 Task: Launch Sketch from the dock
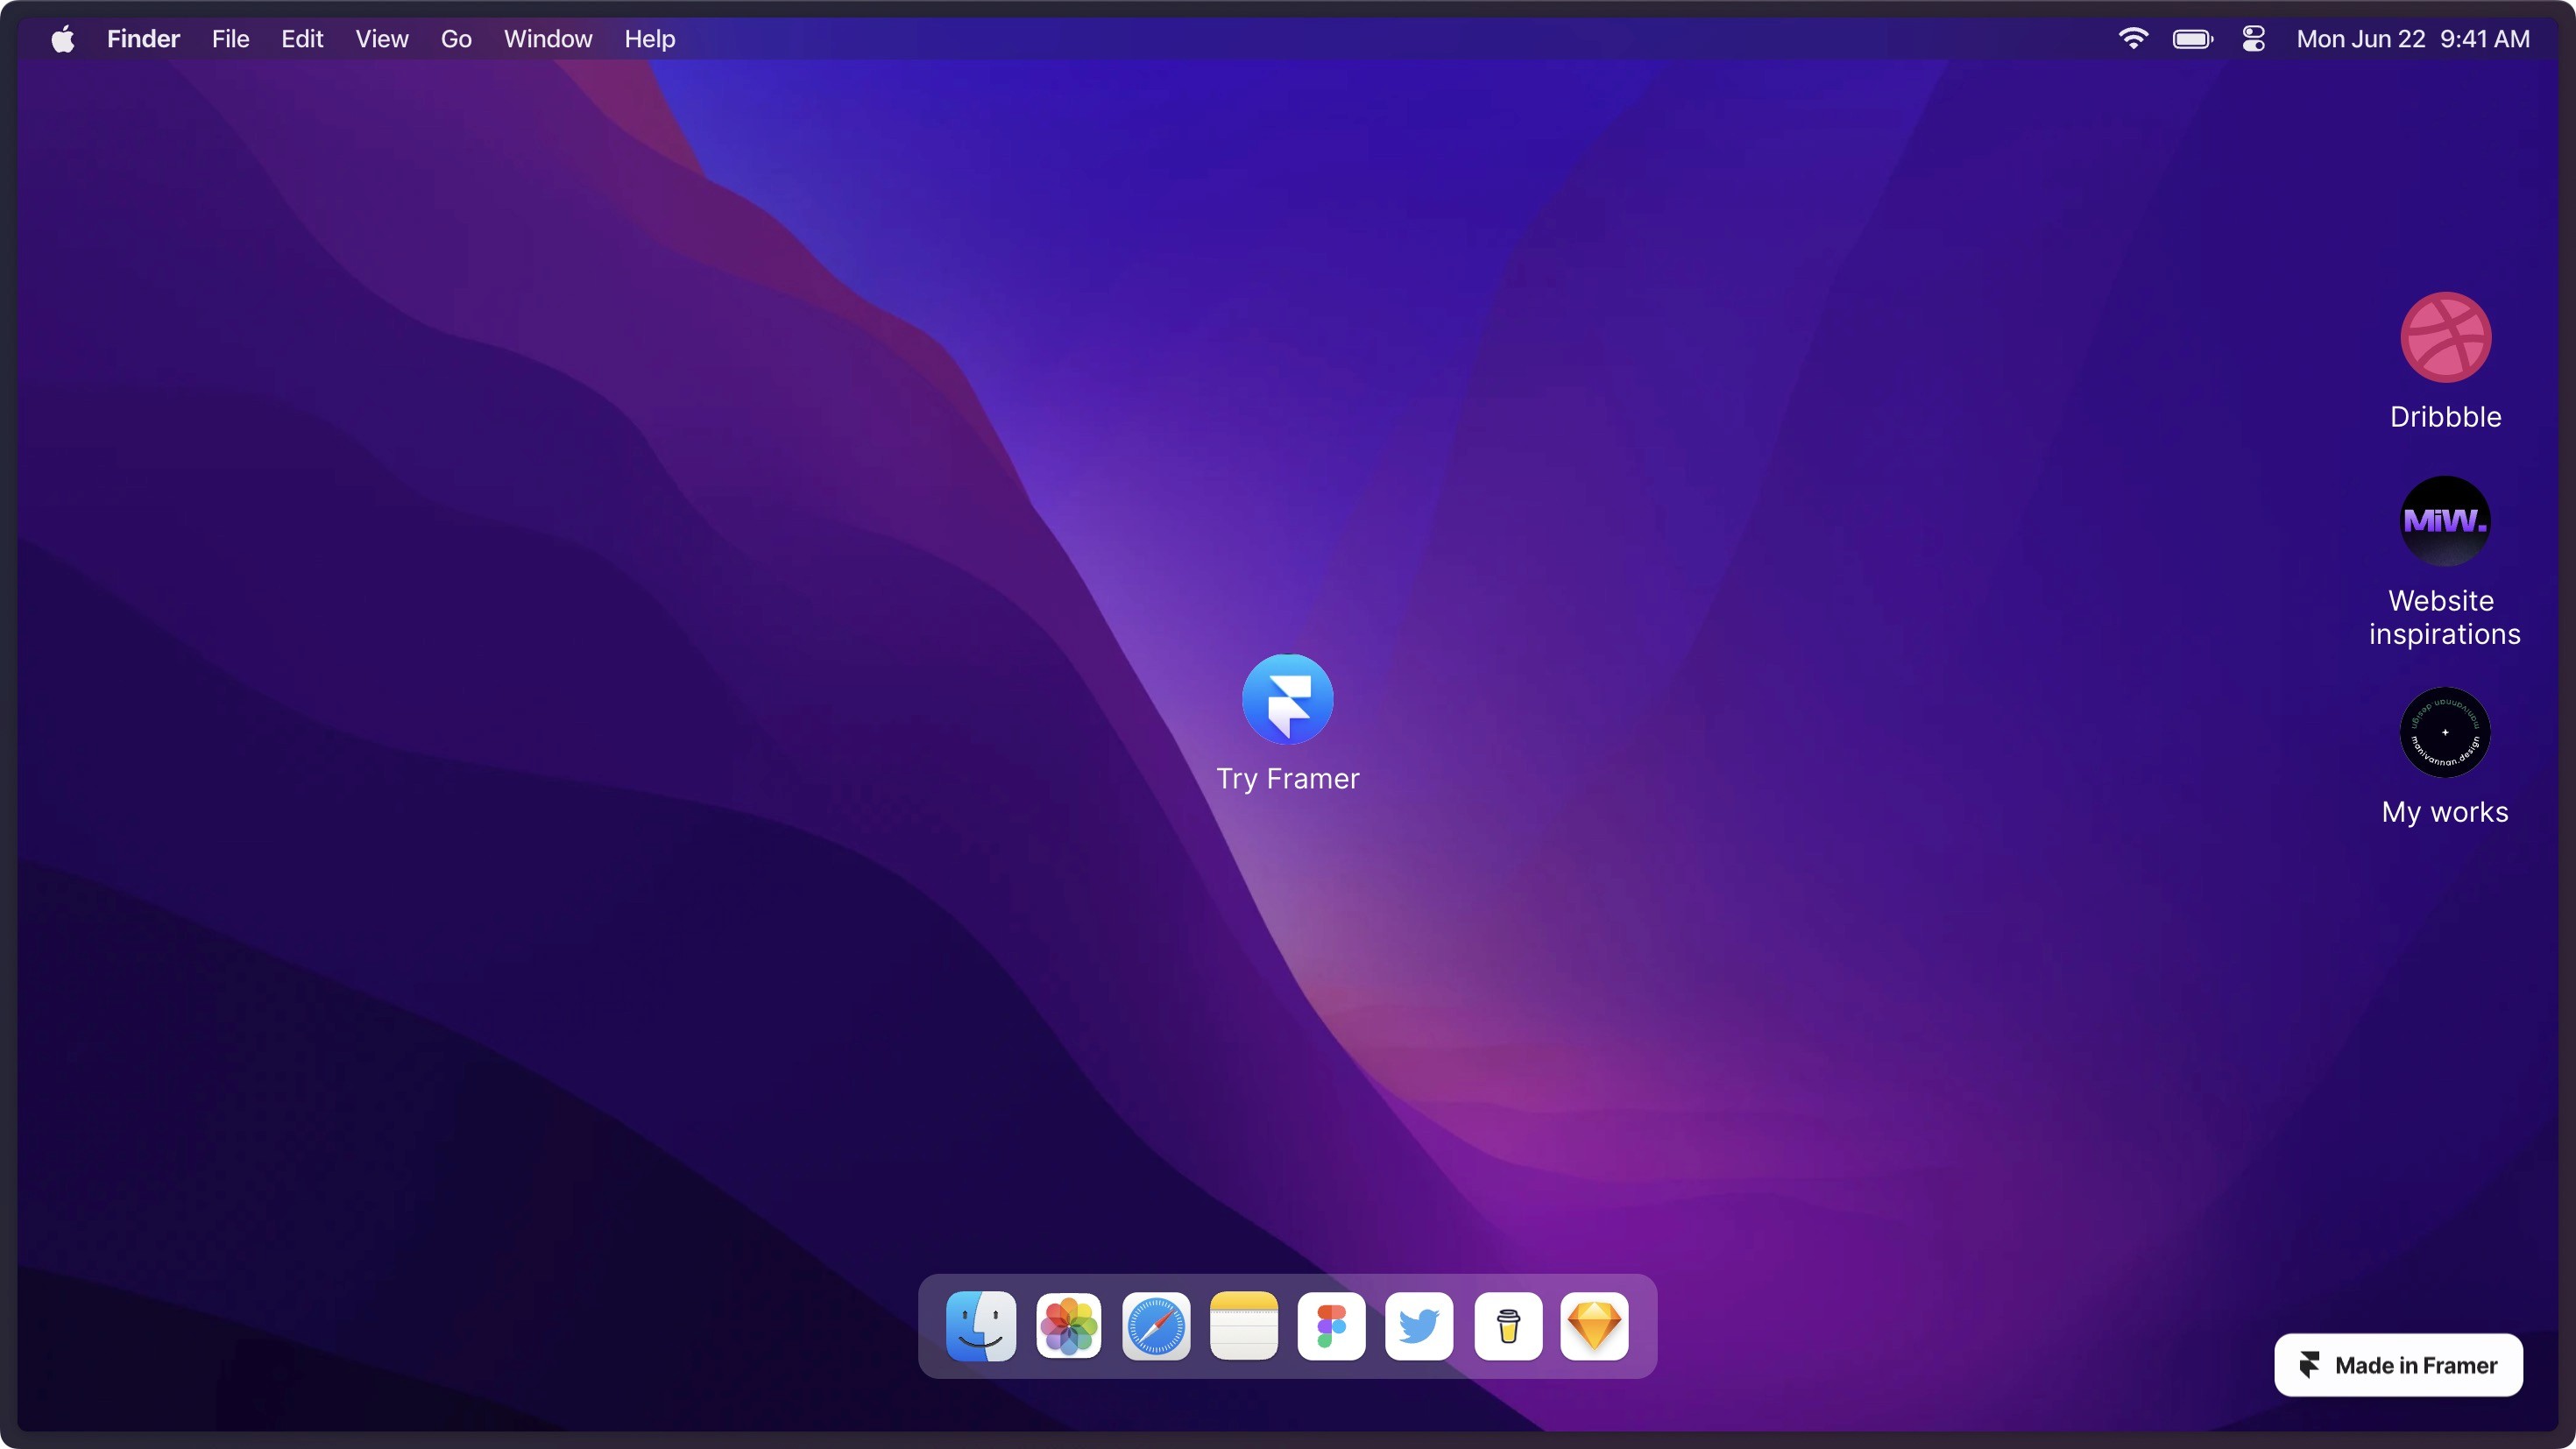click(x=1594, y=1326)
